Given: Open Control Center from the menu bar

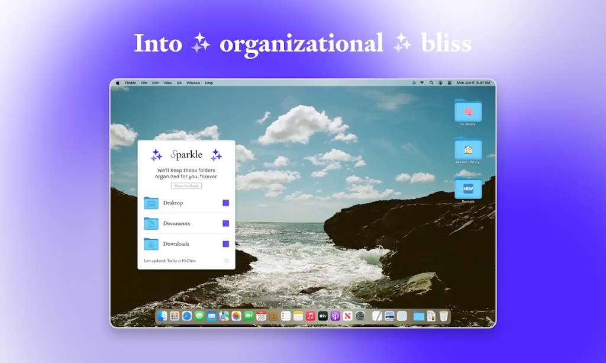Looking at the screenshot, I should [x=450, y=83].
